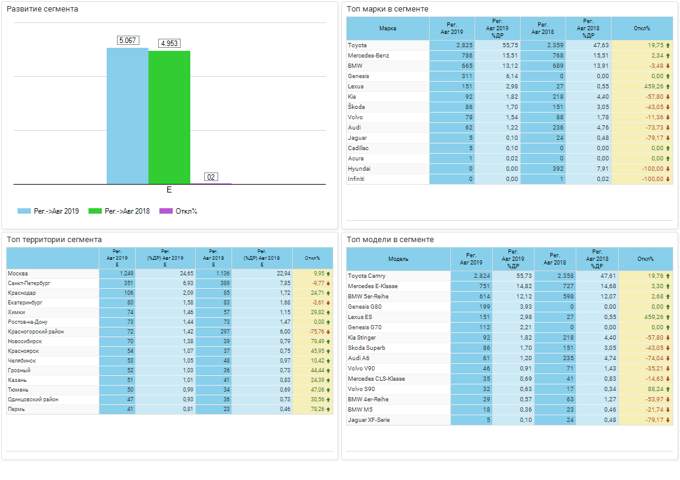Click the down arrow in BMW M5 row
680x480 pixels.
coord(668,410)
